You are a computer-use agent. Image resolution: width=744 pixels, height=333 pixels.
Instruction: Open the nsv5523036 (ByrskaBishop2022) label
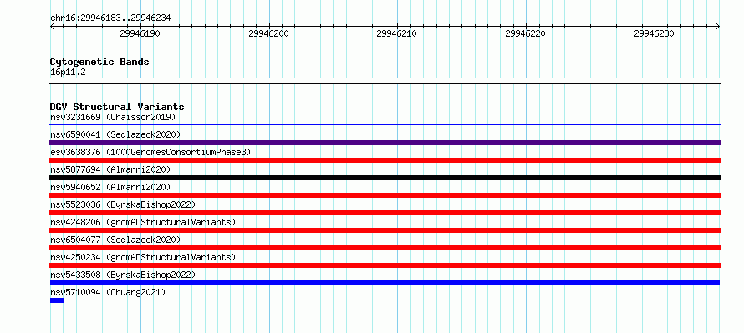click(x=123, y=204)
